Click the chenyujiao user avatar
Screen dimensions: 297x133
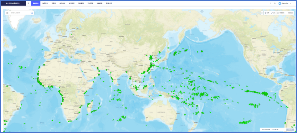tap(280, 3)
